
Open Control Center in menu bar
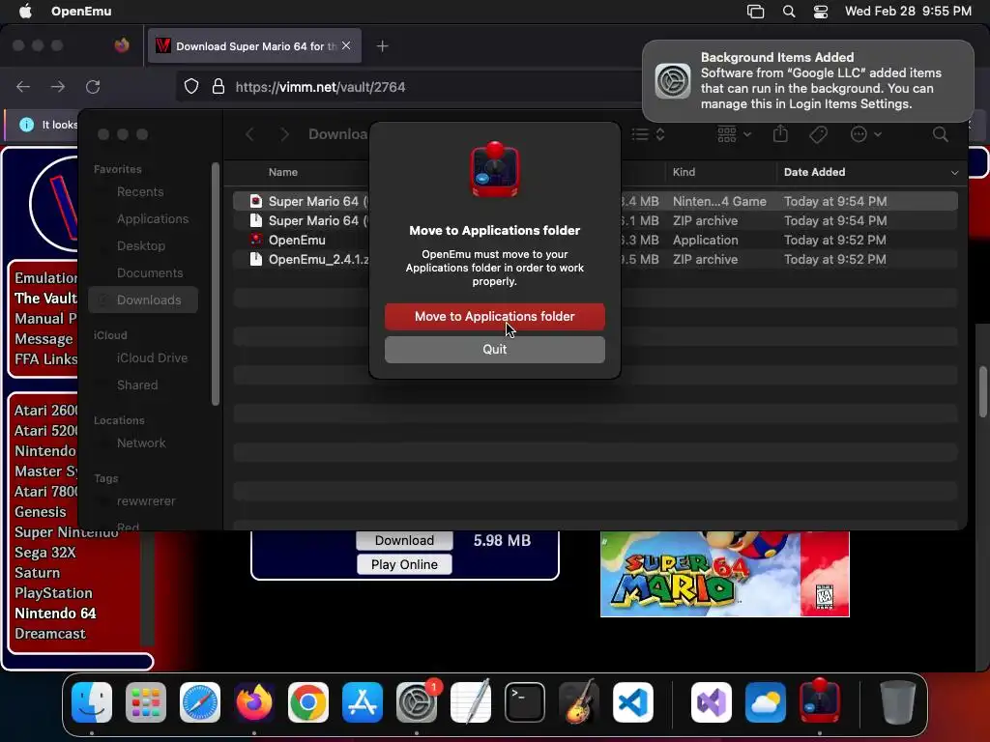click(820, 12)
